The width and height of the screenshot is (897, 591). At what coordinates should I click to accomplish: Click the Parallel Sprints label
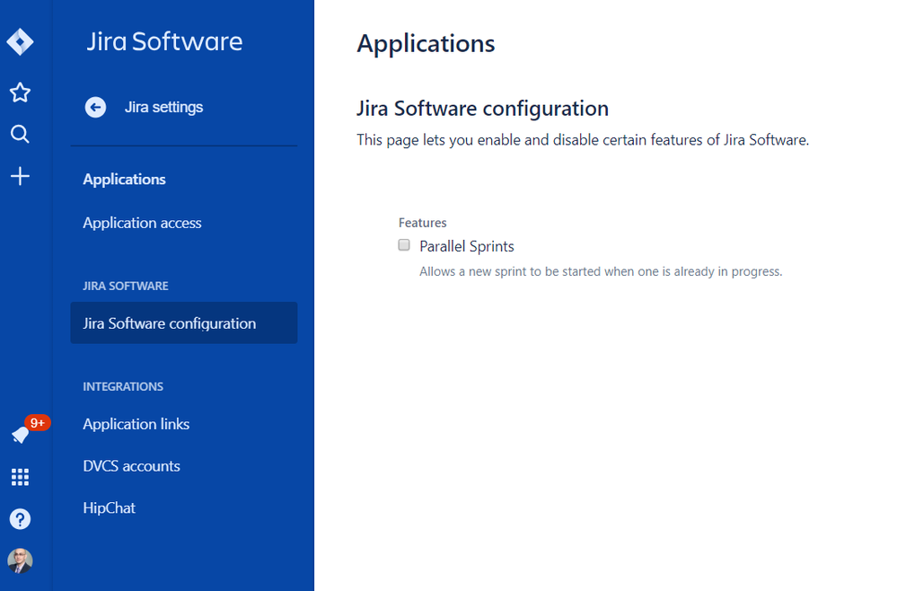(467, 246)
